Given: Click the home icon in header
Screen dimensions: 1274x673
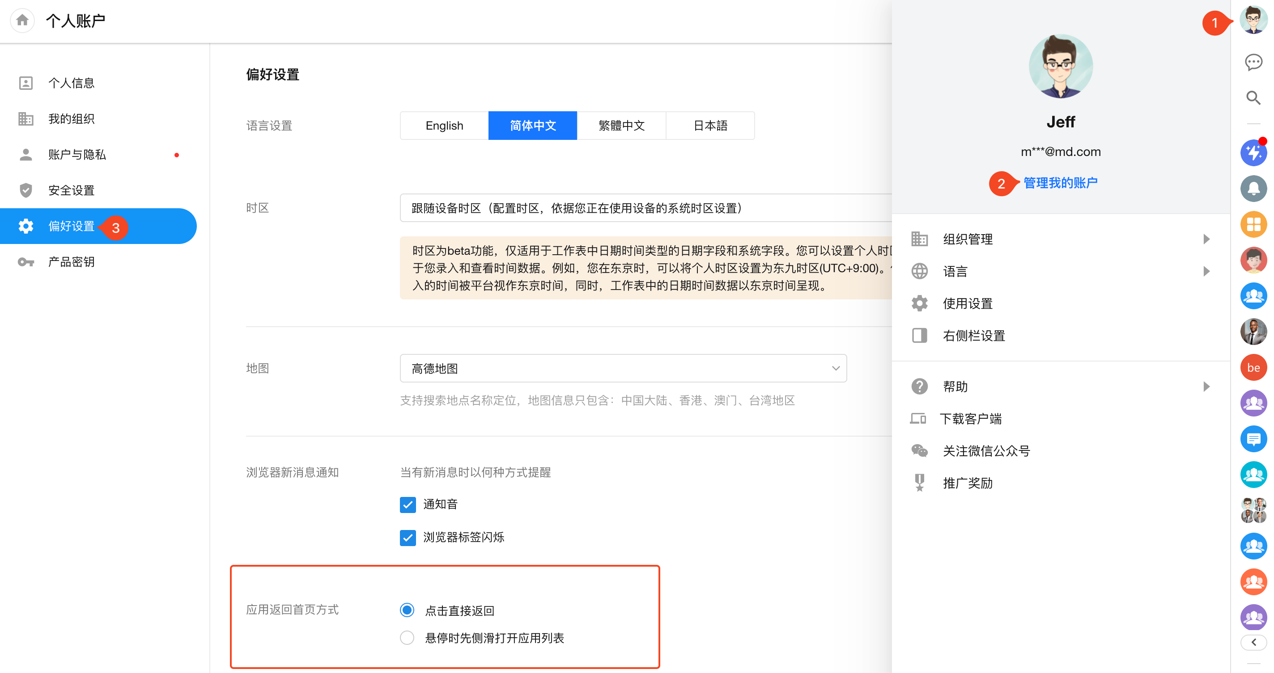Looking at the screenshot, I should point(22,20).
